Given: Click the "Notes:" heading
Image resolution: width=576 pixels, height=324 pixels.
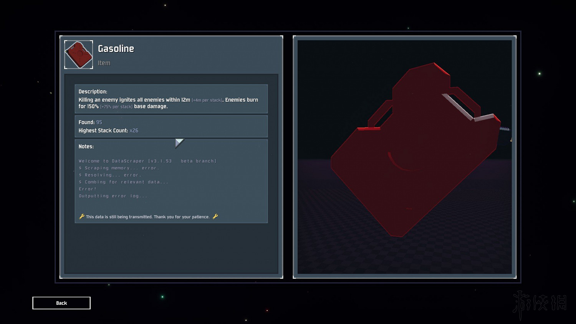Looking at the screenshot, I should click(86, 146).
